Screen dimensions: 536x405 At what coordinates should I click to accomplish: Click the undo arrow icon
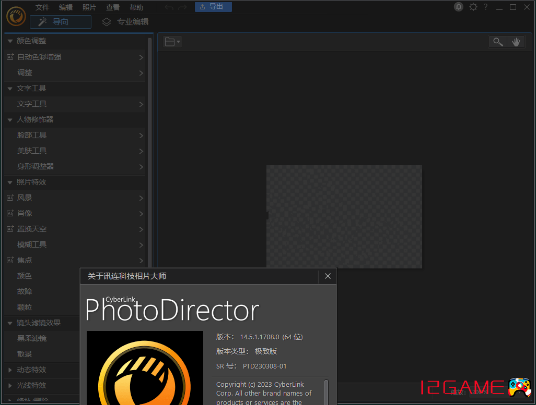tap(169, 7)
